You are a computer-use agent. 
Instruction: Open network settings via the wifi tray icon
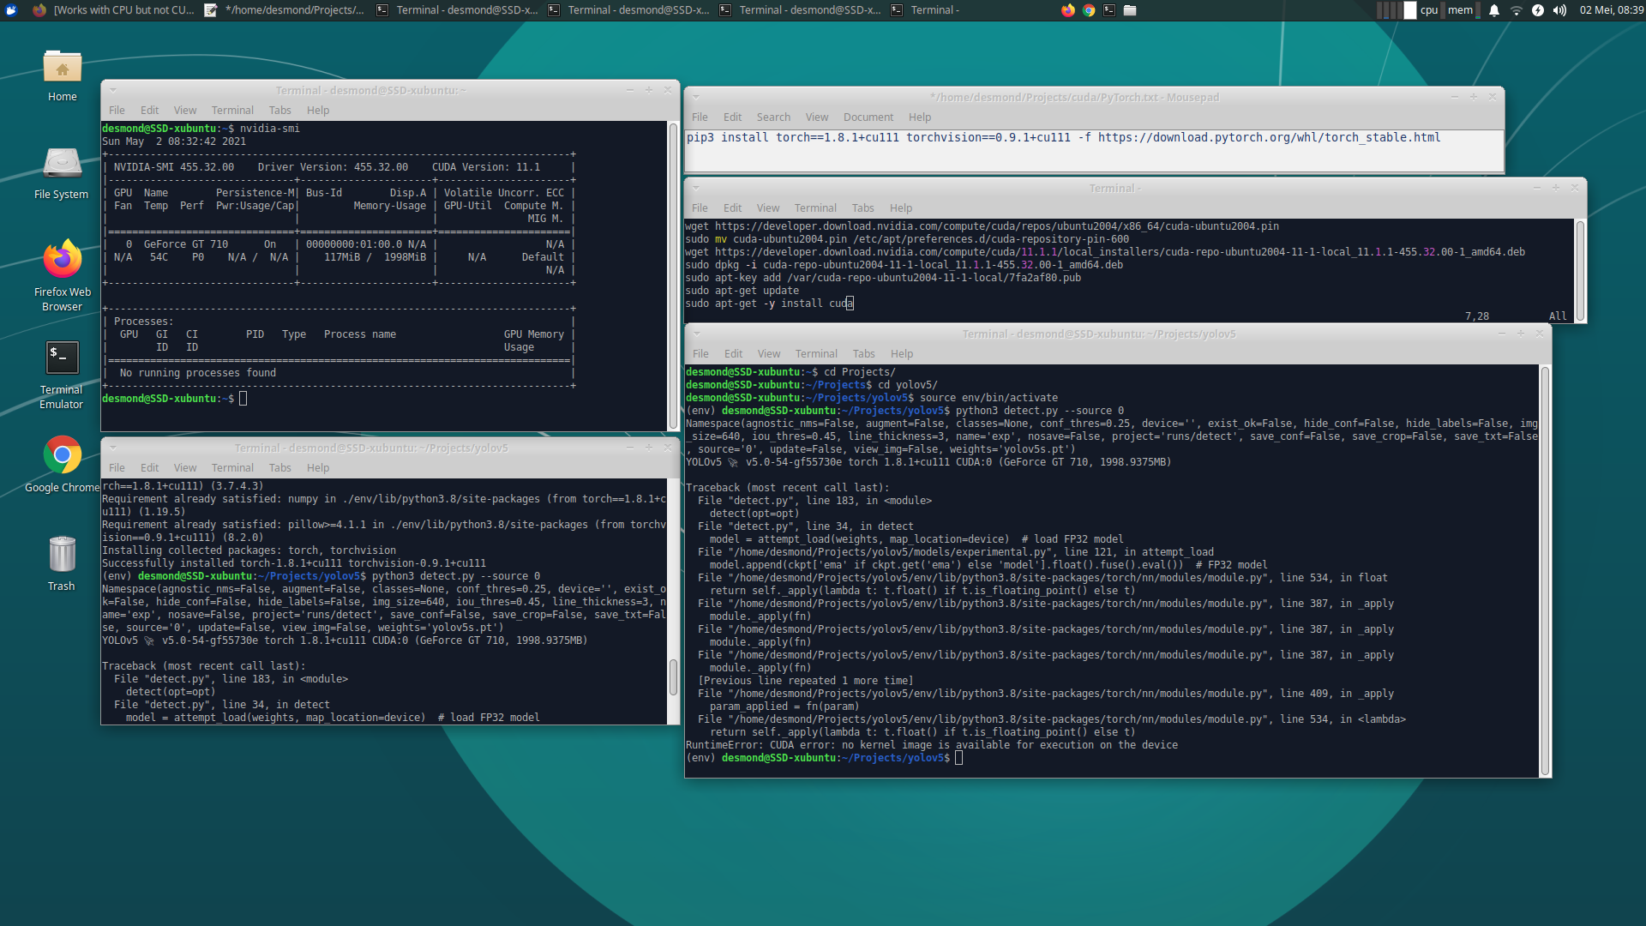click(x=1517, y=10)
